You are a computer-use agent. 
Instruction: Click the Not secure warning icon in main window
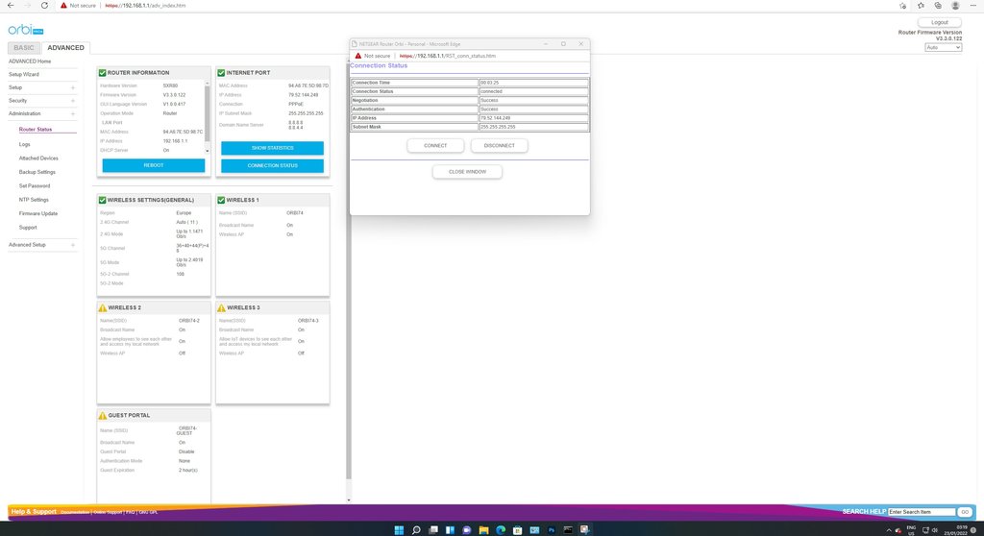tap(63, 5)
